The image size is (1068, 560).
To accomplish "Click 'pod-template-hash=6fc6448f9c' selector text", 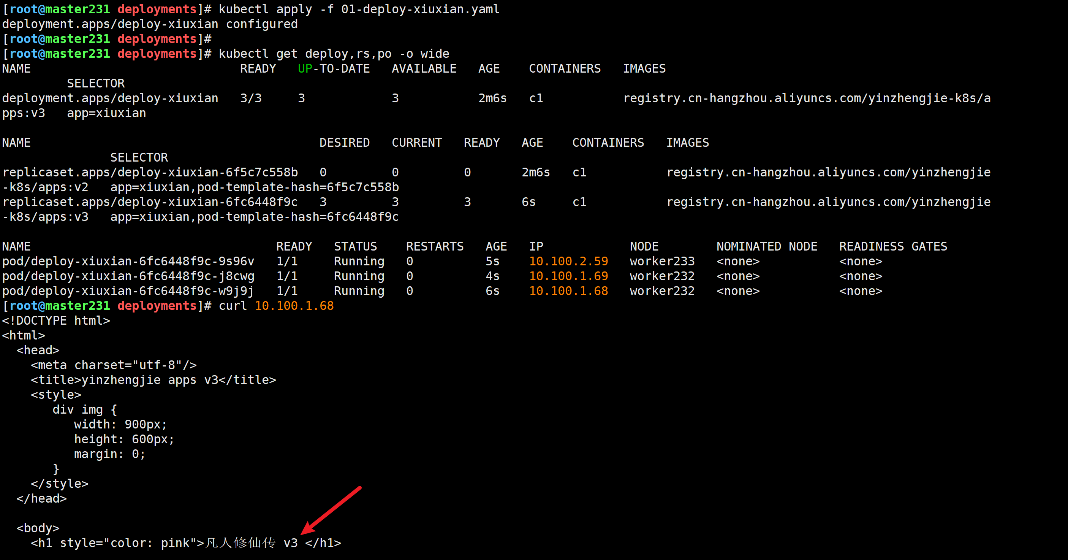I will coord(298,217).
